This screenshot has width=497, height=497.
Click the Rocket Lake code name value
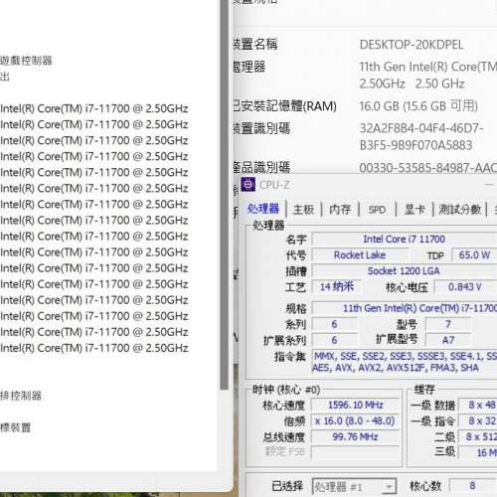(360, 255)
